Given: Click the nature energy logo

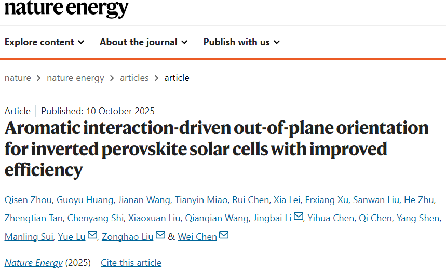Looking at the screenshot, I should pos(66,9).
